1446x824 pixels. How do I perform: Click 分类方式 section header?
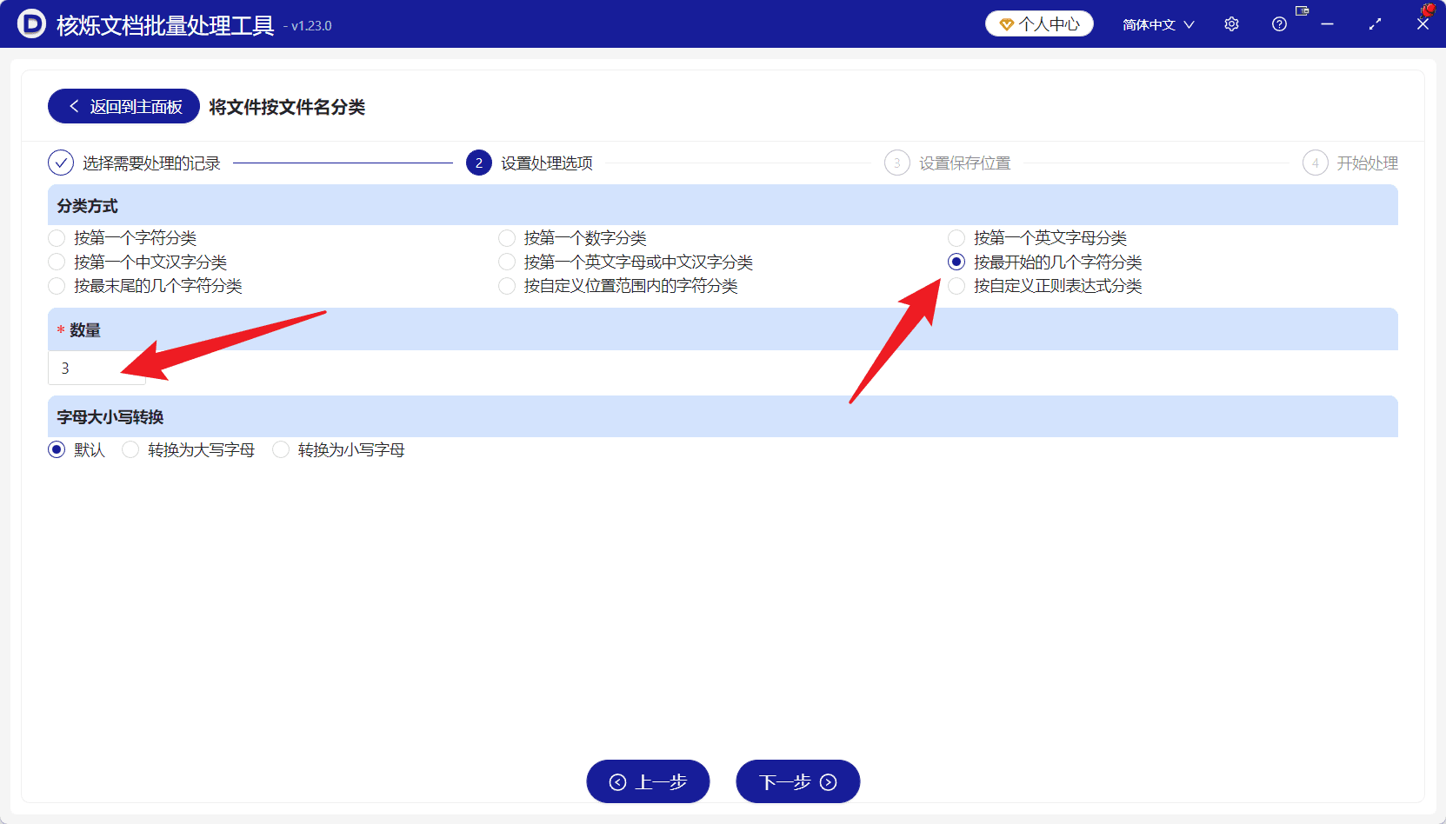[x=723, y=205]
